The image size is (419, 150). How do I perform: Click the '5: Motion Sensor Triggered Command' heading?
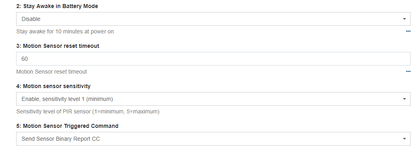[x=67, y=126]
